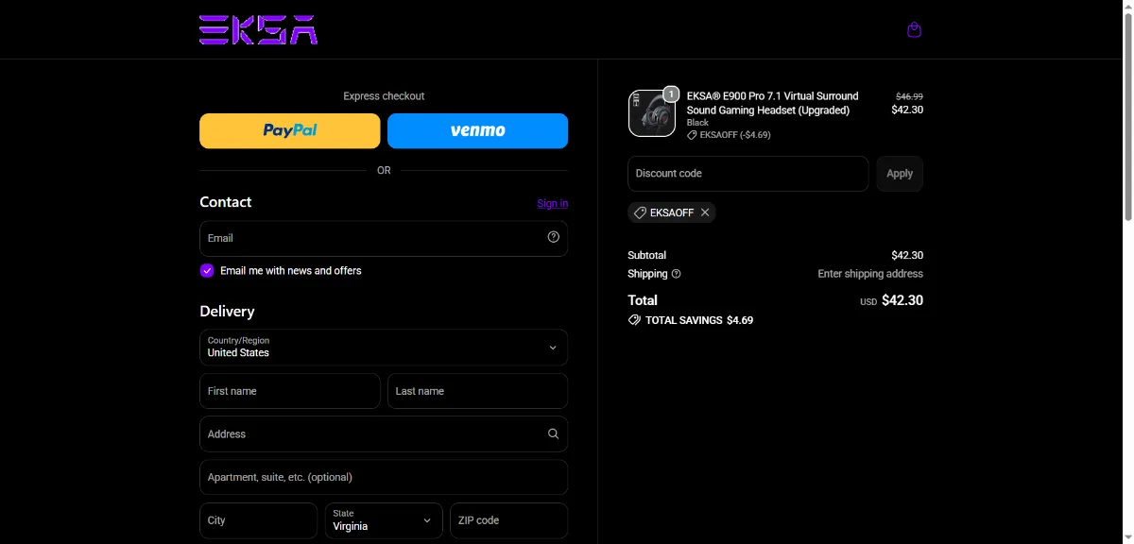Click the EKSA E900 Pro product title
This screenshot has width=1134, height=544.
773,103
